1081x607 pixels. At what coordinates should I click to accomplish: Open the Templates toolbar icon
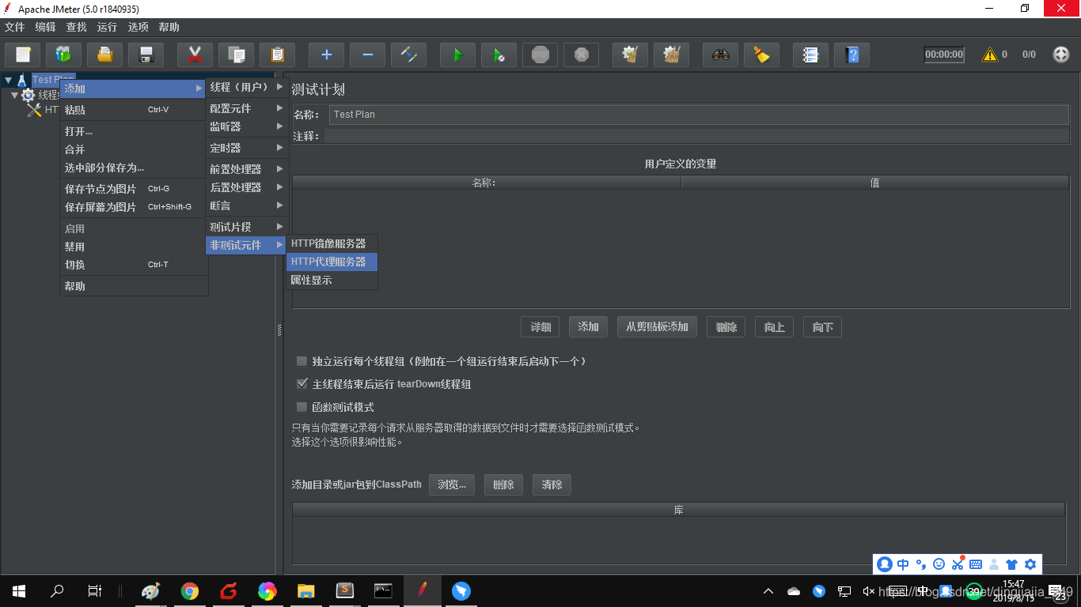click(x=64, y=55)
